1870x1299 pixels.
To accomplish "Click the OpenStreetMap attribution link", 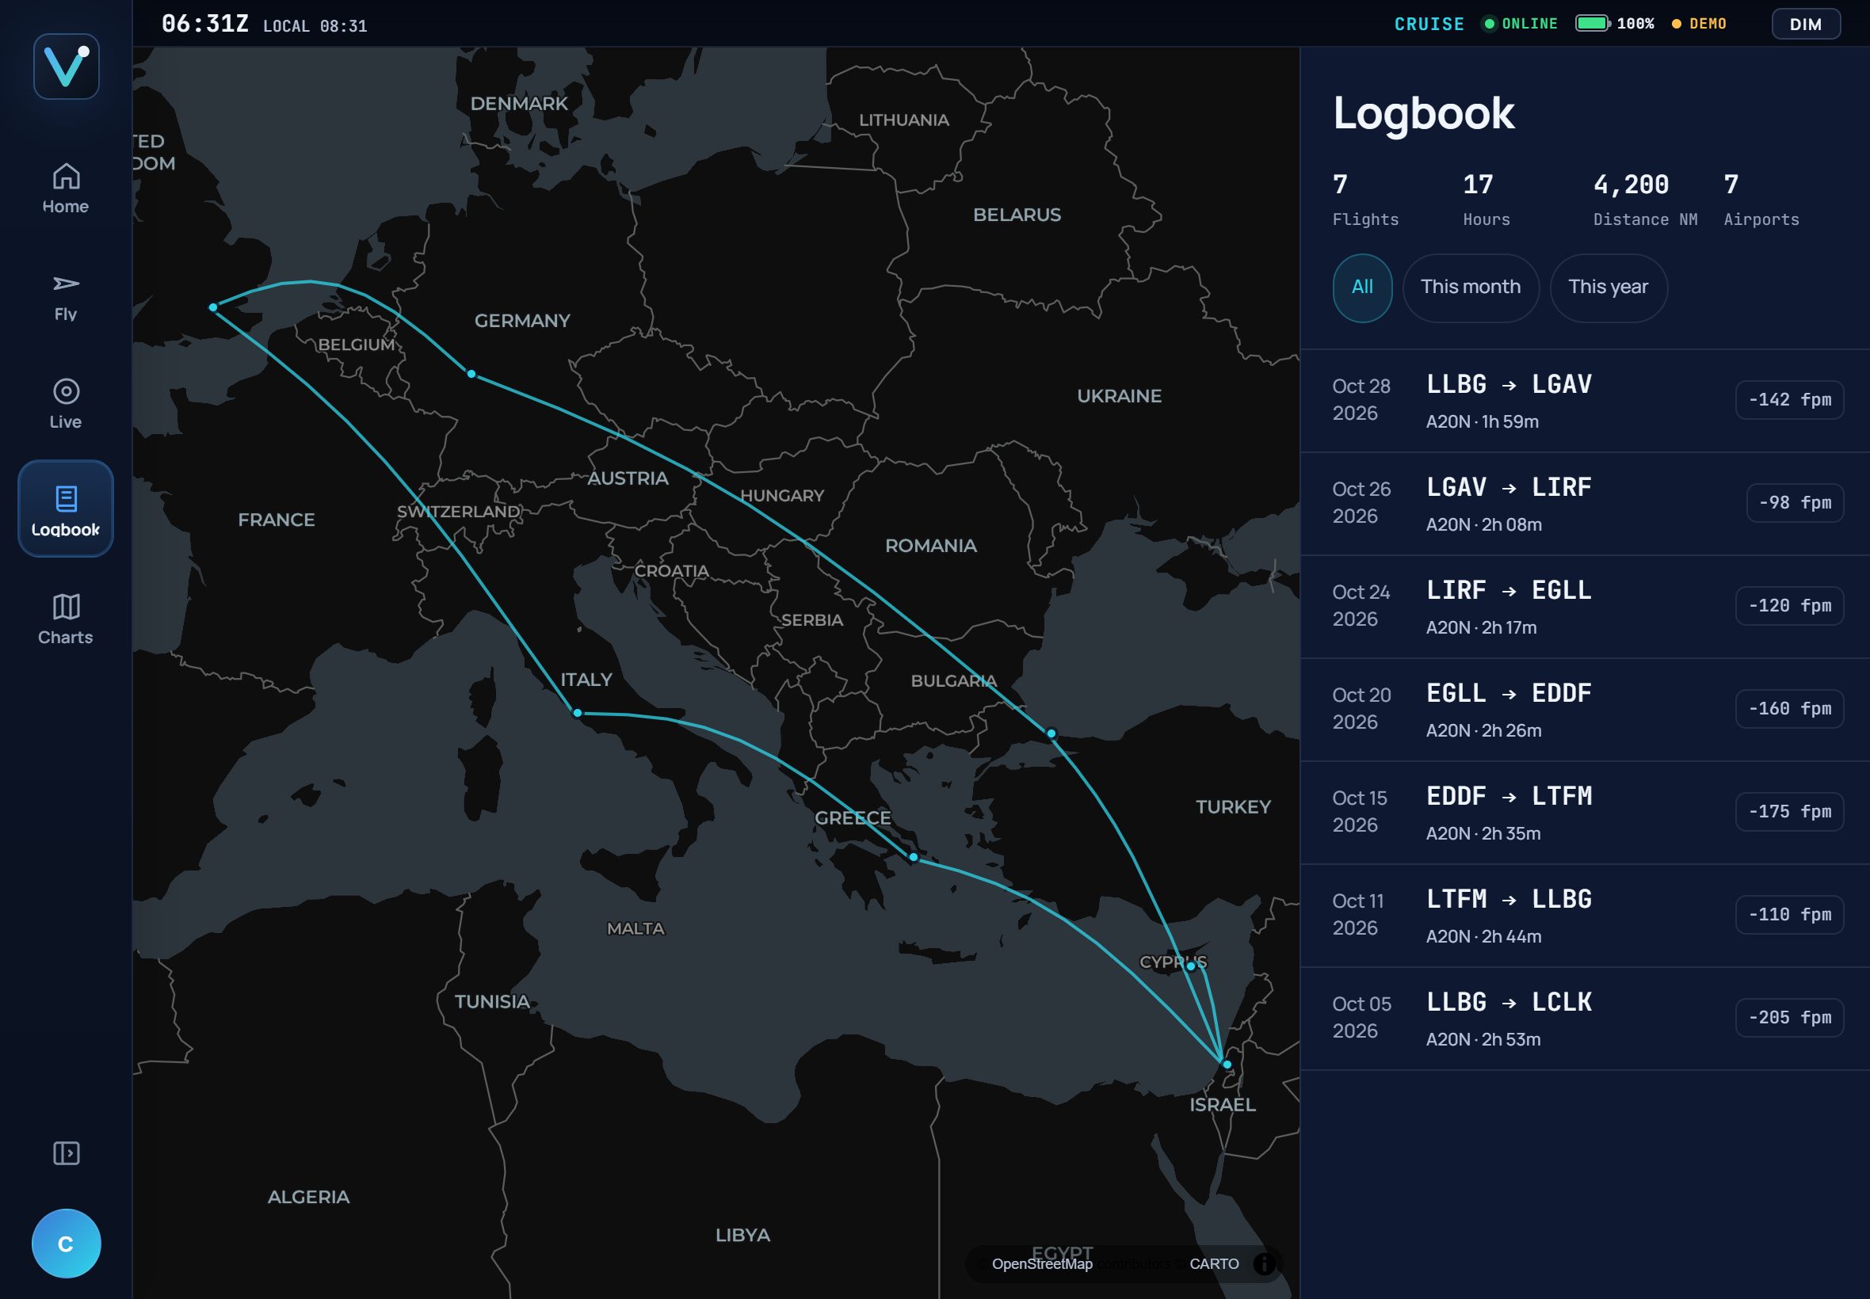I will (1041, 1264).
